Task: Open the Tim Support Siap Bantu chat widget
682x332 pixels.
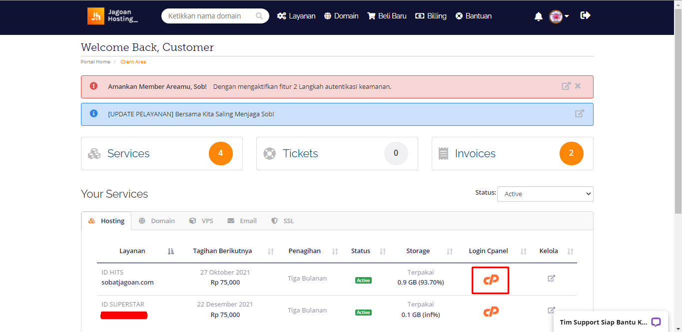Action: (611, 322)
